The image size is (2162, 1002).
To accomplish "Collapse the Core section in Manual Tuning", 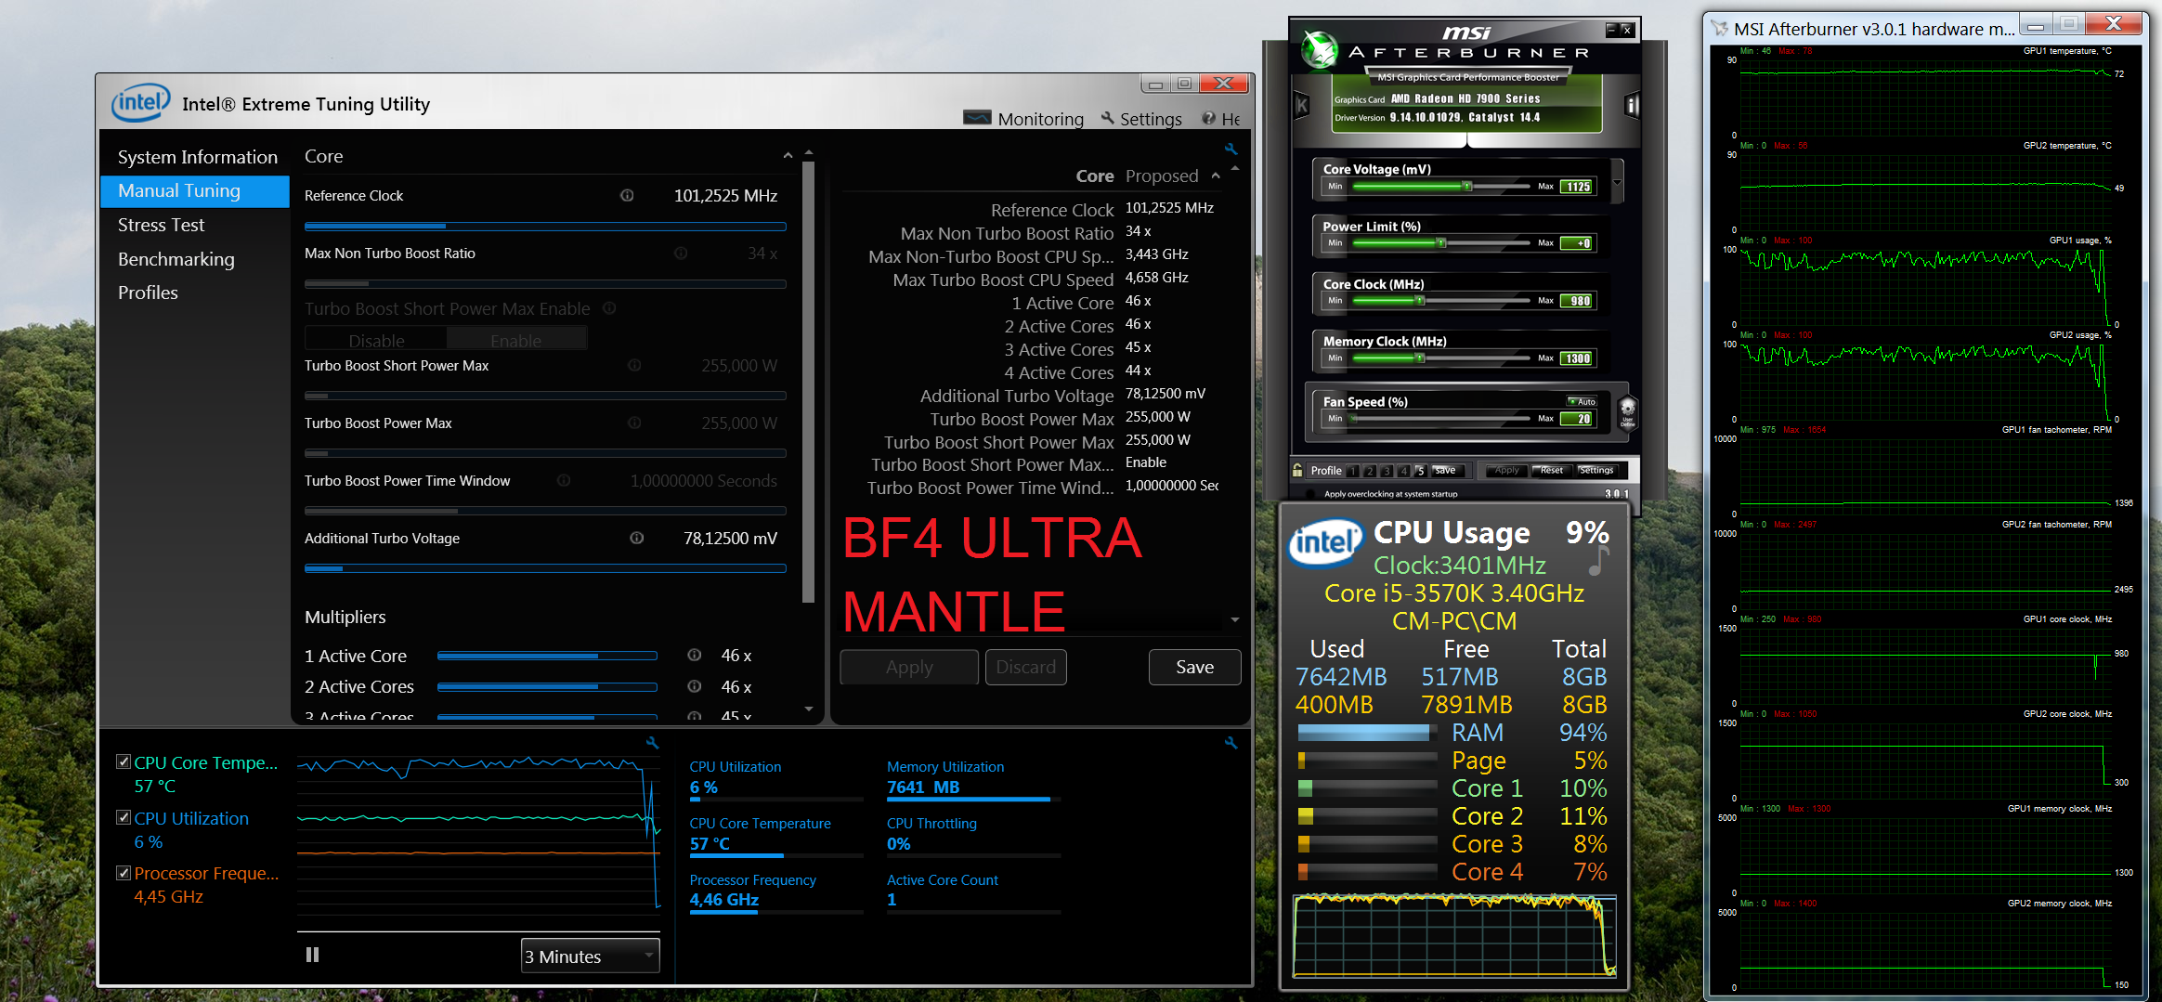I will tap(788, 156).
